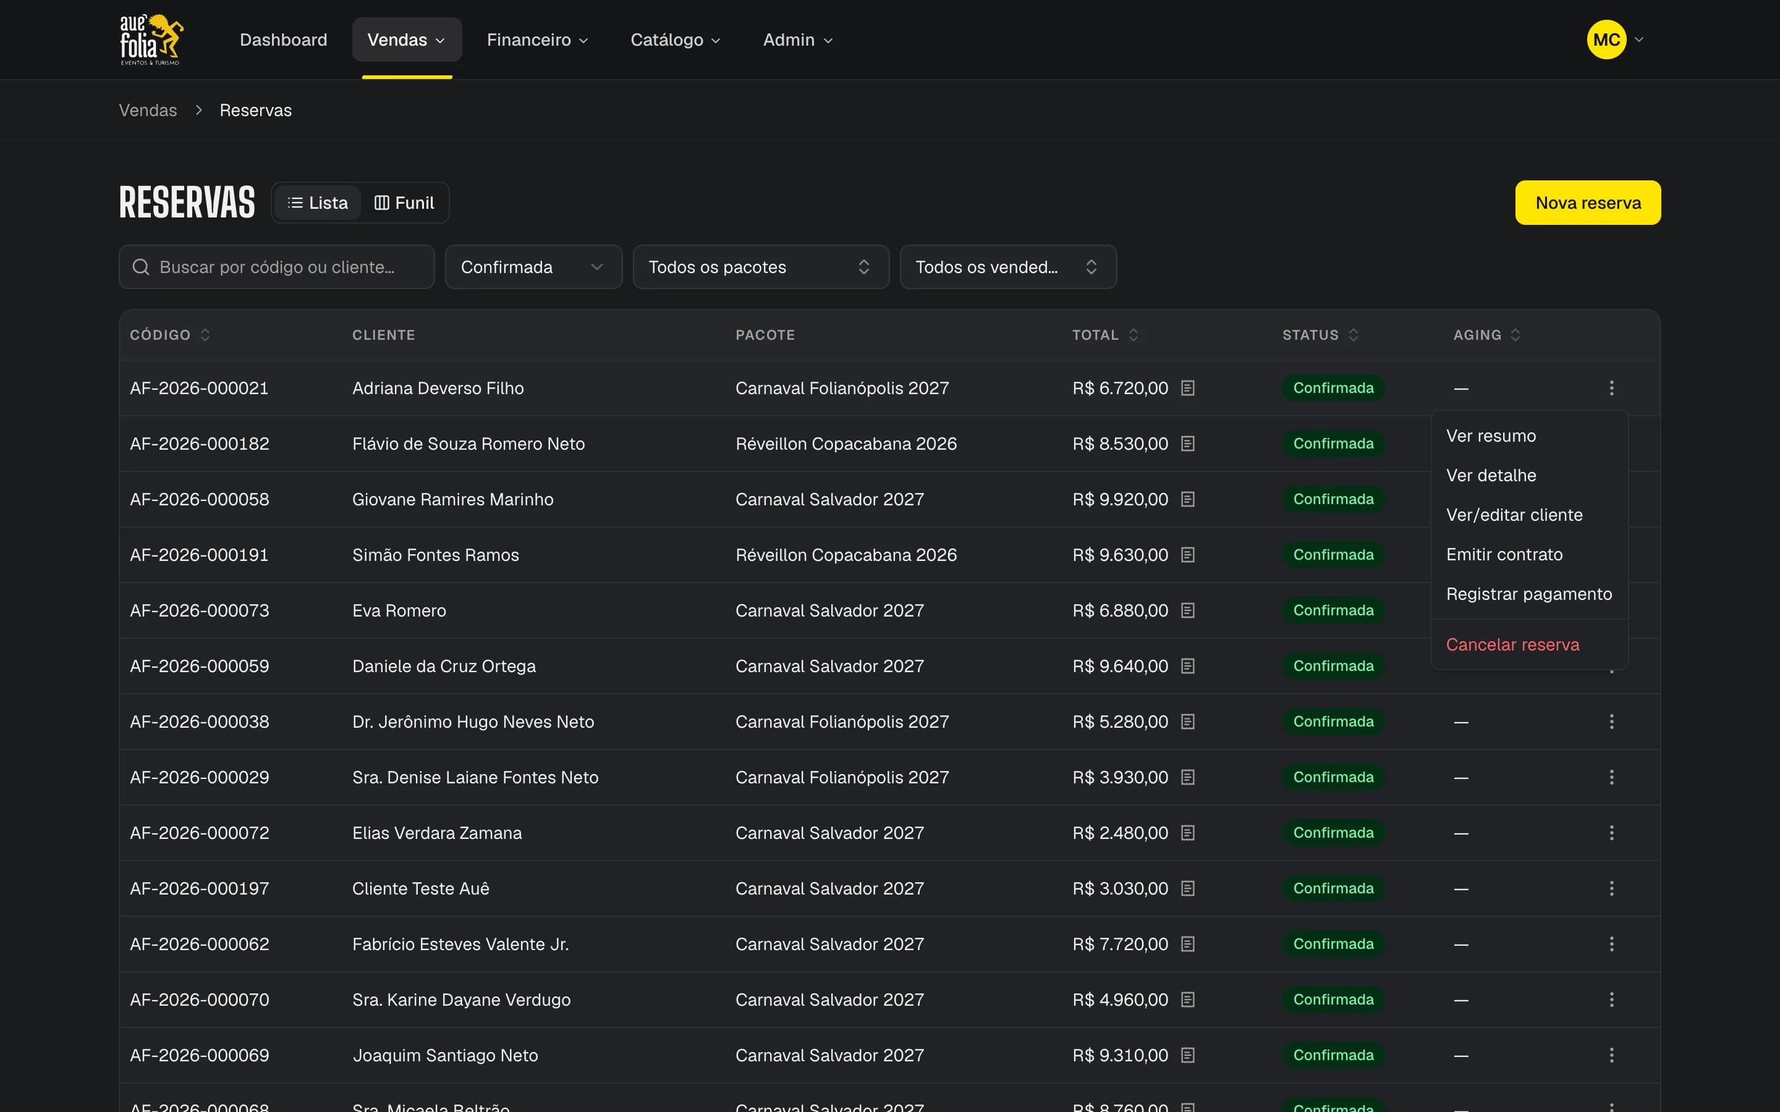Select Ver resumo from context menu
Image resolution: width=1780 pixels, height=1112 pixels.
[x=1528, y=436]
